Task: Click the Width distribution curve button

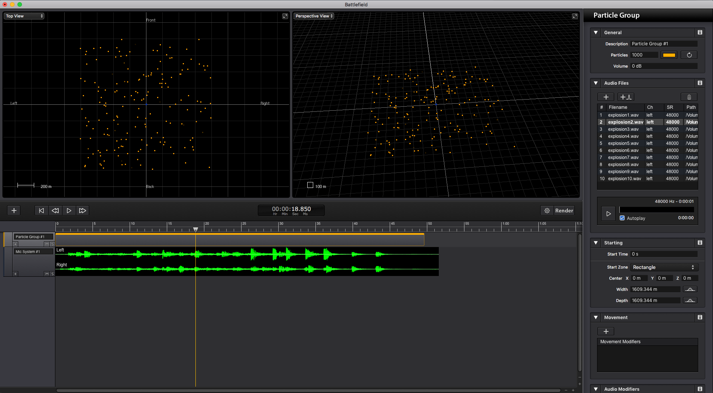Action: (x=690, y=289)
